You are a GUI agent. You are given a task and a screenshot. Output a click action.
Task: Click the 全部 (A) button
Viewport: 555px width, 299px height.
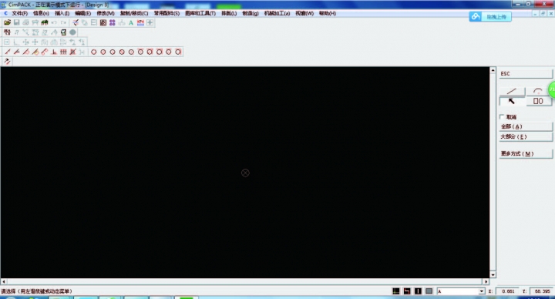click(x=526, y=126)
